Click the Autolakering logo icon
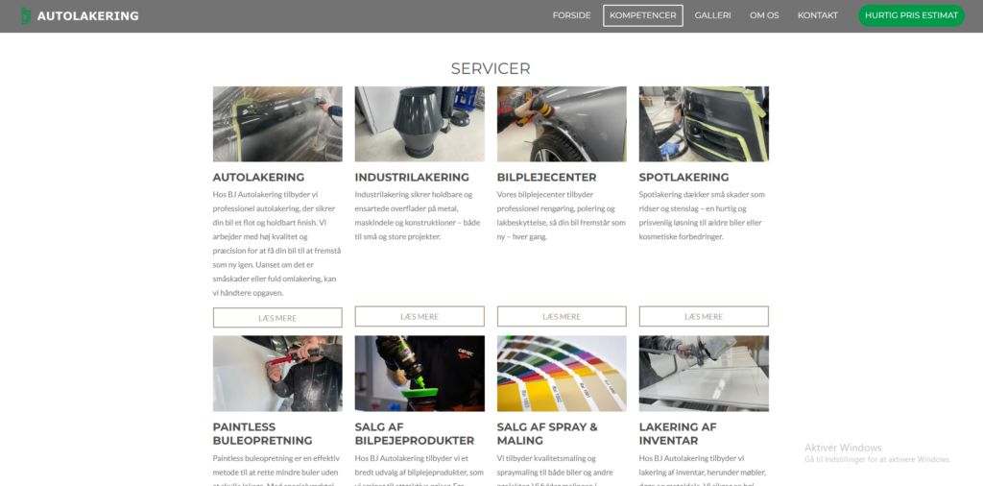This screenshot has width=983, height=486. 26,15
